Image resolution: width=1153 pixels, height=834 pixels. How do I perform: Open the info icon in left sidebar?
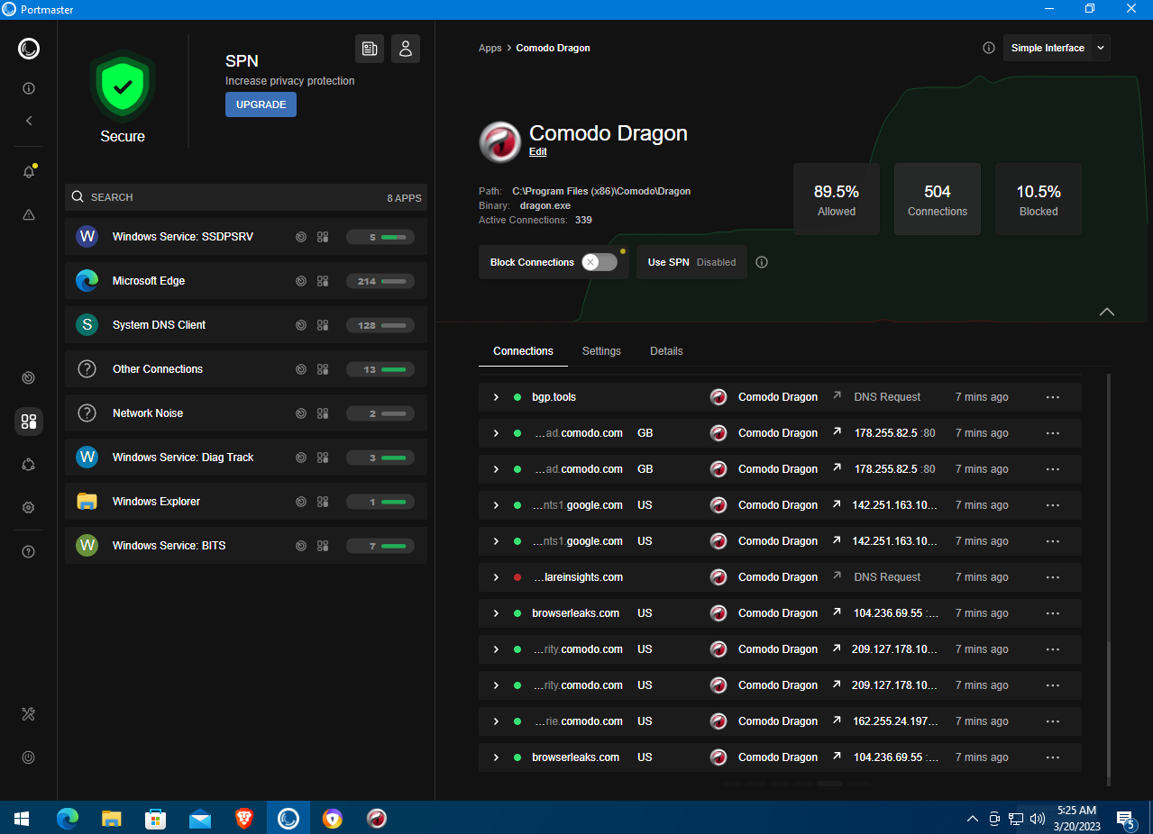[29, 88]
